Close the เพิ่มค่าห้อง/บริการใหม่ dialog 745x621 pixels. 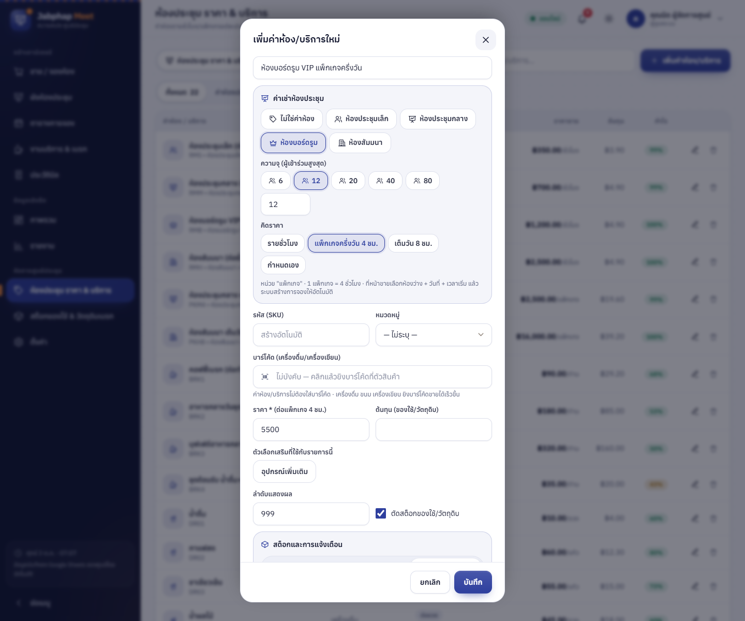click(485, 40)
